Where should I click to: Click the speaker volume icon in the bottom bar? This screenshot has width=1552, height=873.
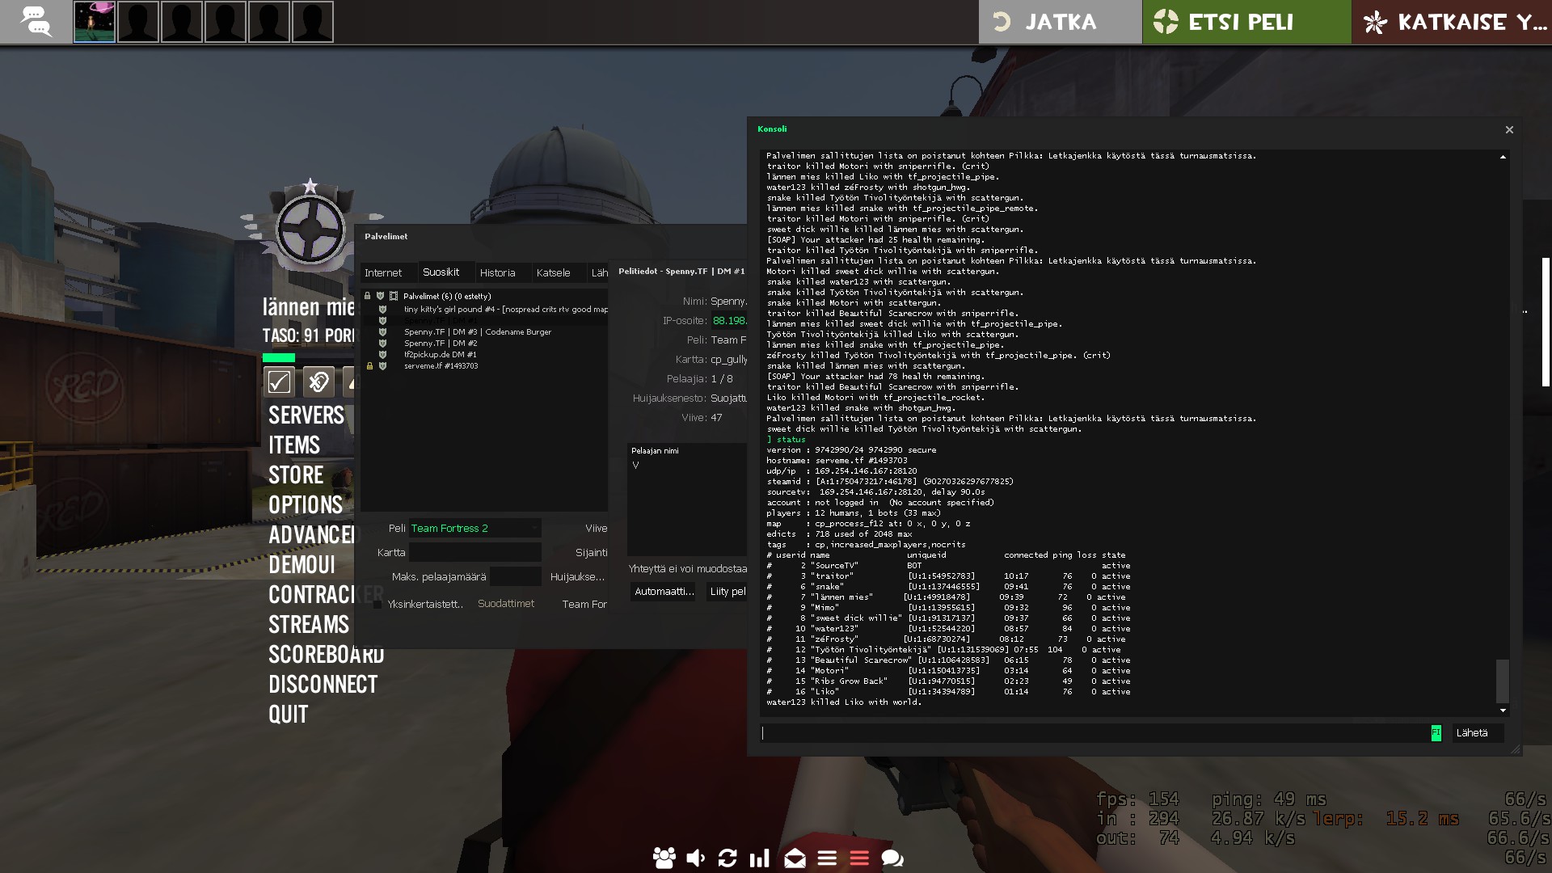695,858
